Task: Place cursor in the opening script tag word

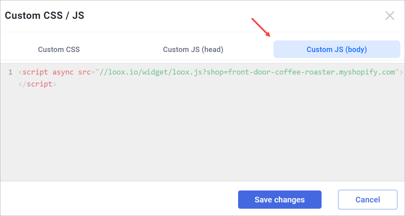Action: tap(35, 72)
